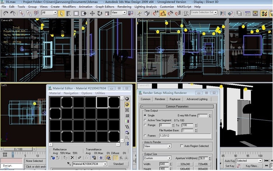Pick the Select and Move tool
This screenshot has width=273, height=171.
pos(92,13)
